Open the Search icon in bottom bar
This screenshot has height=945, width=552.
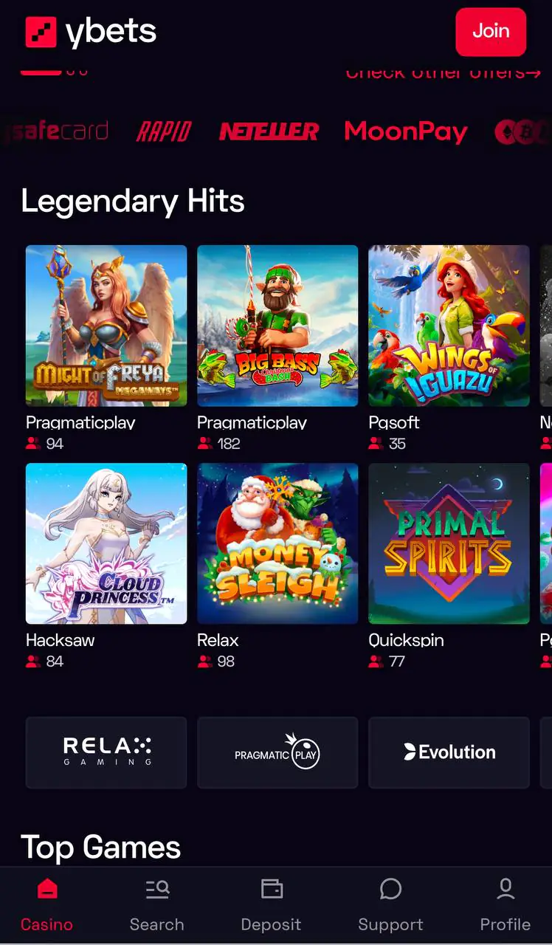pos(157,890)
